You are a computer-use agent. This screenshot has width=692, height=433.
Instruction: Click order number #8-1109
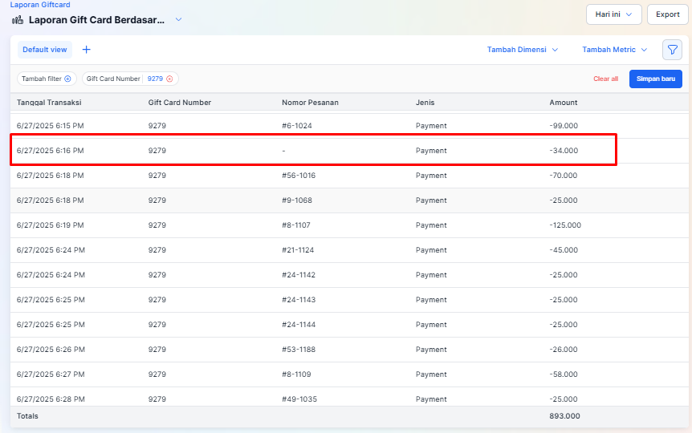point(296,374)
